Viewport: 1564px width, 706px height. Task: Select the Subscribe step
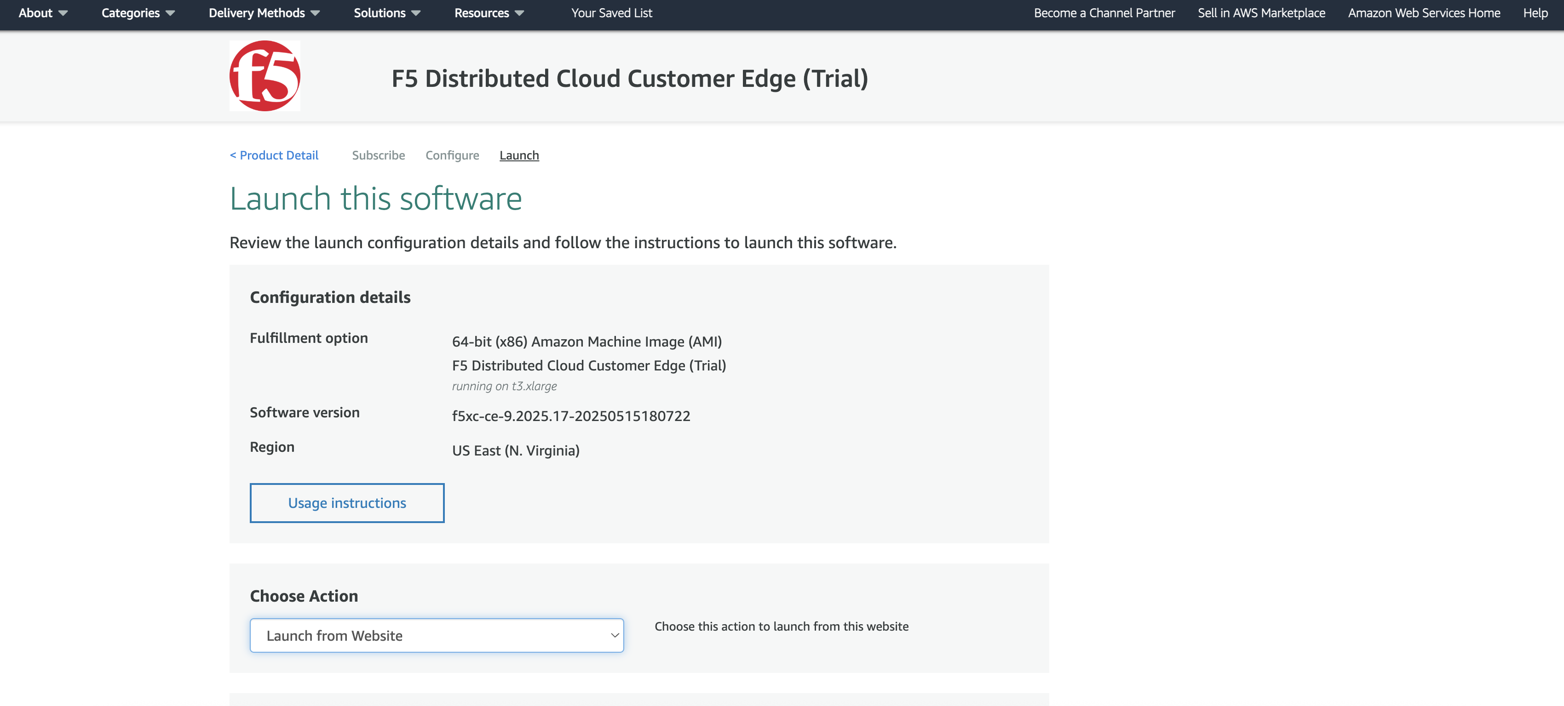pyautogui.click(x=378, y=155)
